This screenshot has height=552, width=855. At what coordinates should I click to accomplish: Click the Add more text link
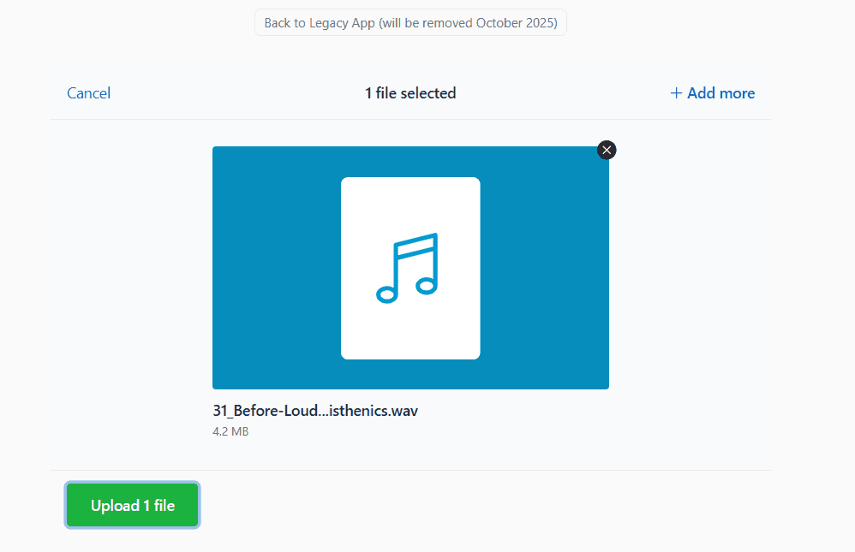(x=720, y=93)
